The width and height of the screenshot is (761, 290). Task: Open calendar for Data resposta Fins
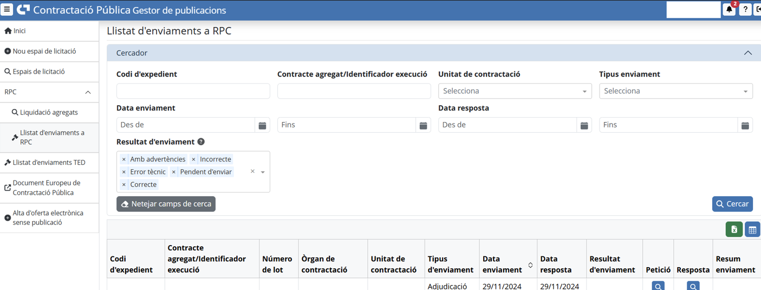745,125
